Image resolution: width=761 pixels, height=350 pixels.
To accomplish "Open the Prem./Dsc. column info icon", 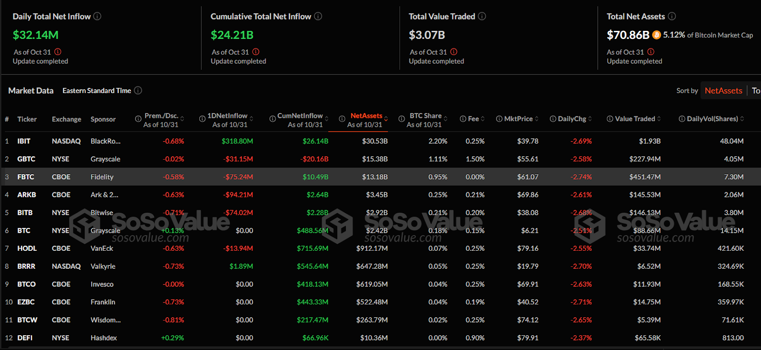I will [x=138, y=119].
